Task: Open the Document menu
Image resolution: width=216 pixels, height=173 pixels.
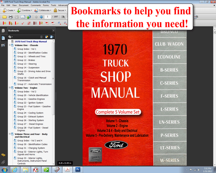Action: pyautogui.click(x=24, y=5)
